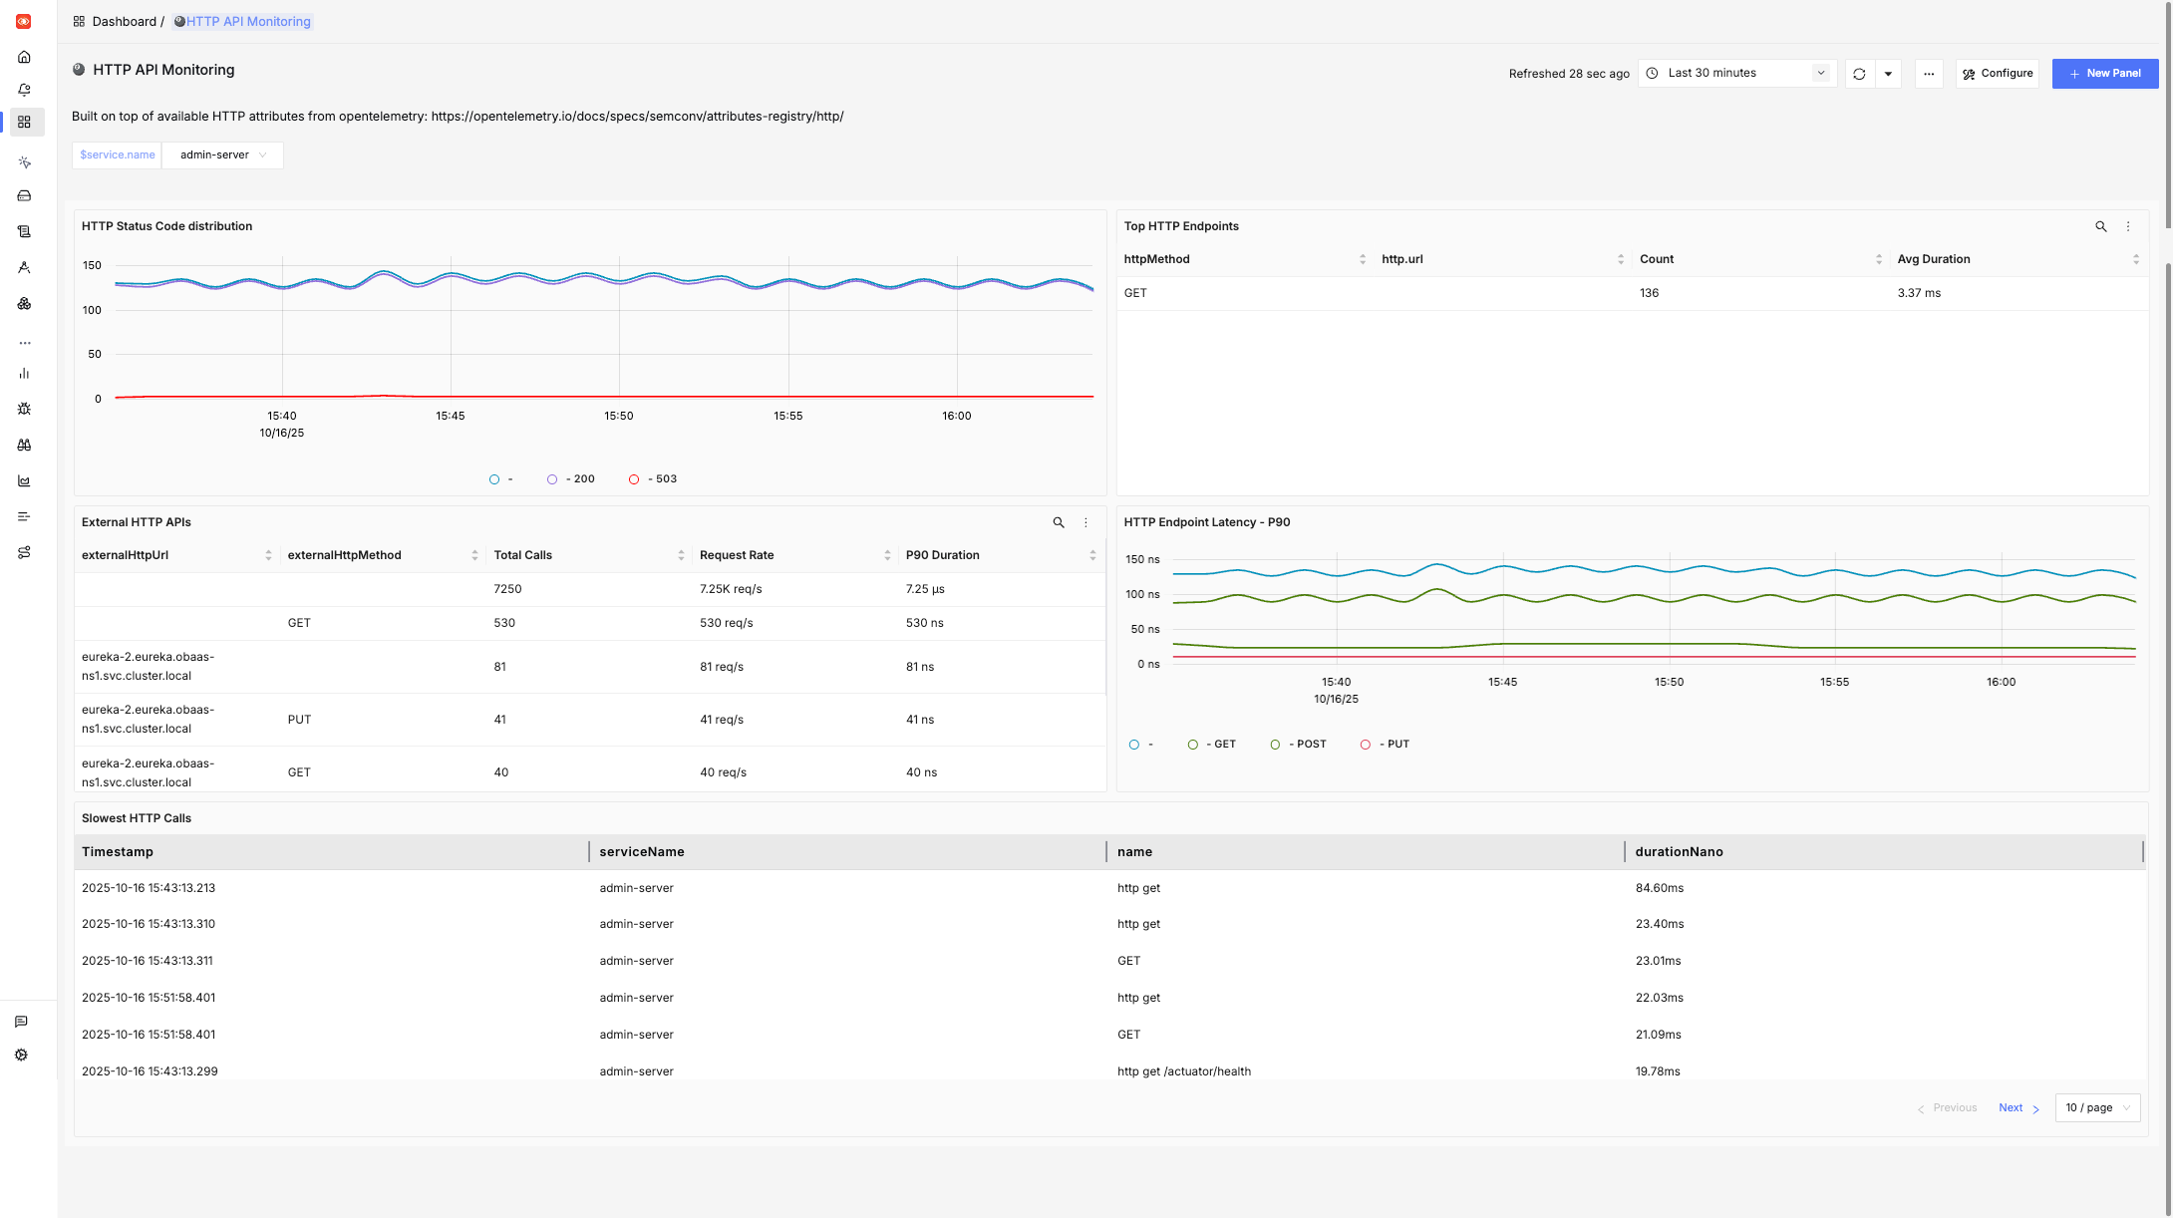Click the feedback chat icon near sidebar bottom
2173x1218 pixels.
pos(21,1021)
